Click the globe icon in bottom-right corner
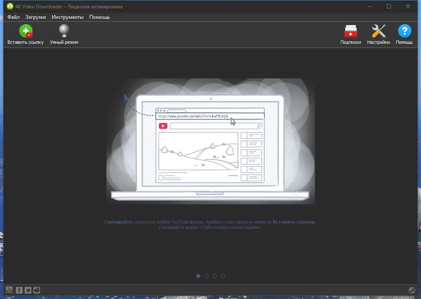421x299 pixels. [411, 290]
